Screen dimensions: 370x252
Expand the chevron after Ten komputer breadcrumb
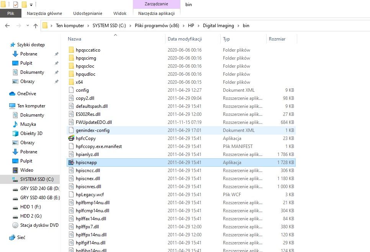(x=88, y=26)
